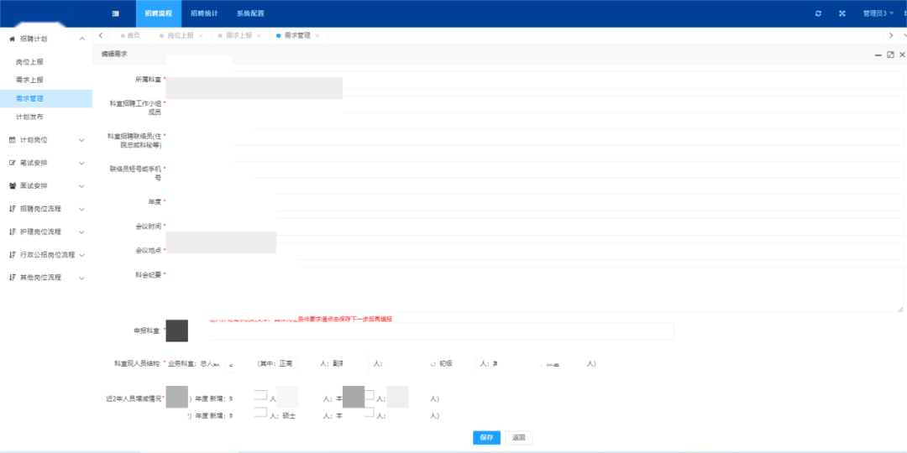
Task: Expand the 面试安排 menu group
Action: point(81,186)
